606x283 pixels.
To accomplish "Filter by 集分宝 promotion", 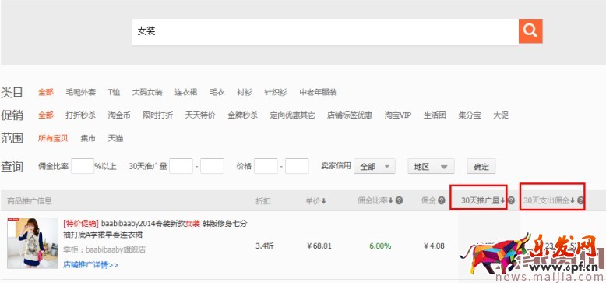I will (x=470, y=115).
